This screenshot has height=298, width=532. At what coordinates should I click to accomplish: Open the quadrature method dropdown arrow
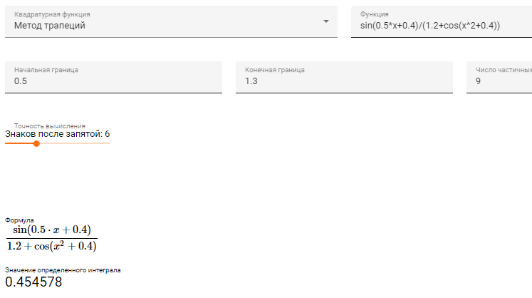click(x=326, y=21)
